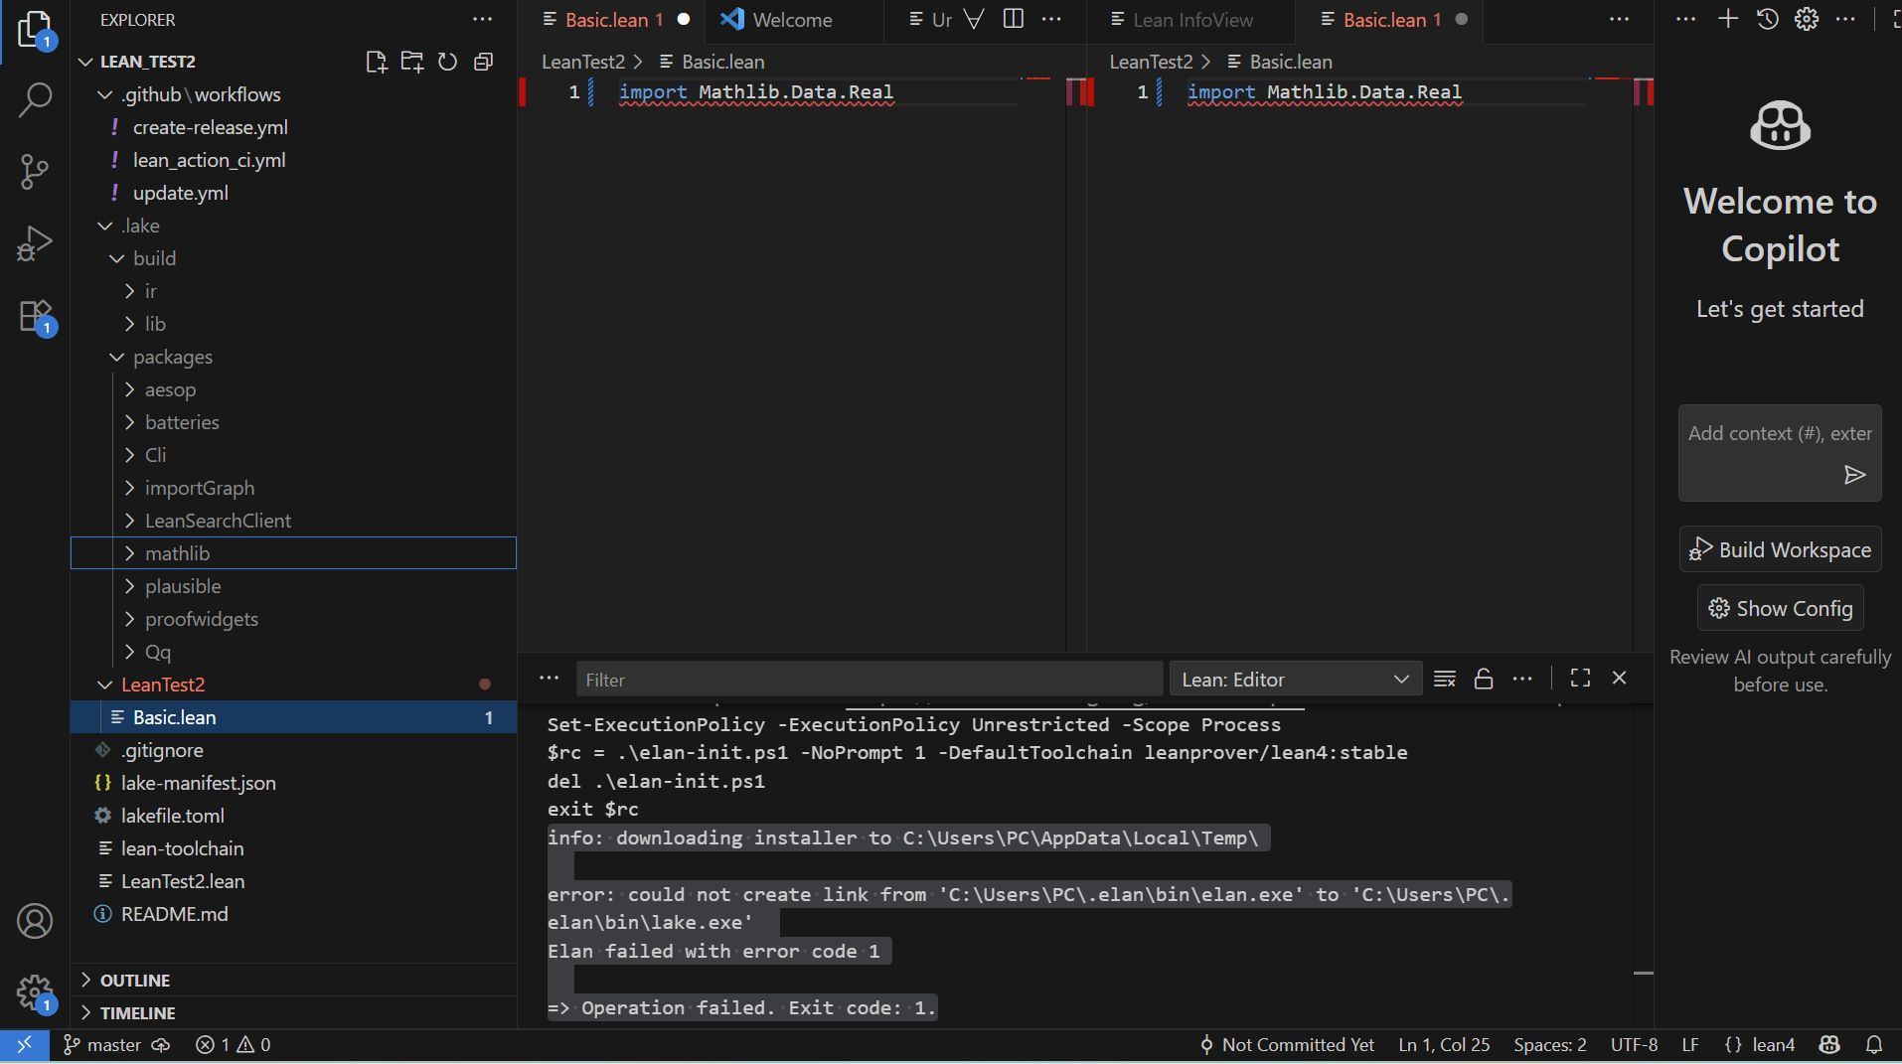Maximize the output panel size
The height and width of the screenshot is (1064, 1902).
coord(1580,679)
